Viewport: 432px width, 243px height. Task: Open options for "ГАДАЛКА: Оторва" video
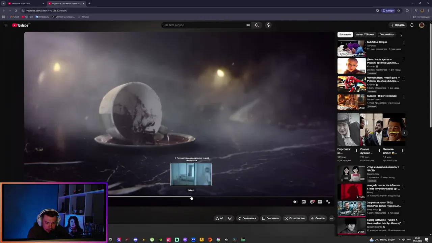(x=404, y=43)
